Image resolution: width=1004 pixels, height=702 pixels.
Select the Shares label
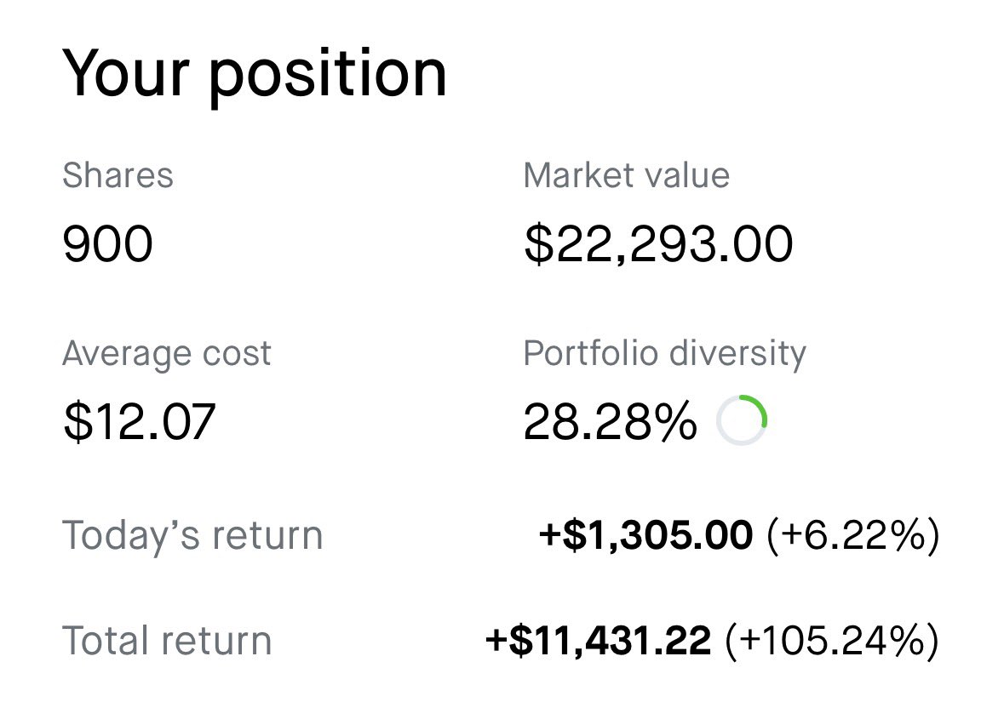point(118,175)
